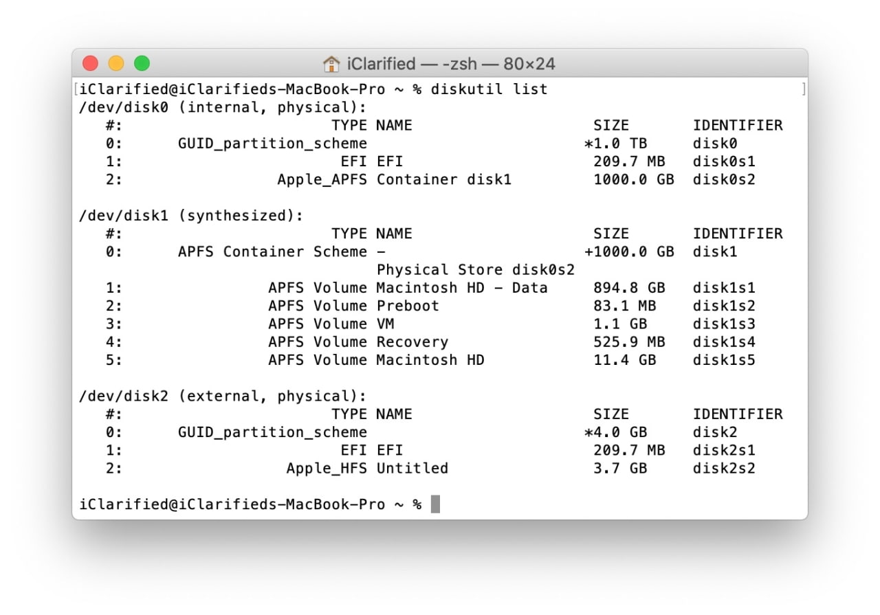Click the '/dev/disk1 (synthesized):' header line
The height and width of the screenshot is (615, 880).
point(191,216)
